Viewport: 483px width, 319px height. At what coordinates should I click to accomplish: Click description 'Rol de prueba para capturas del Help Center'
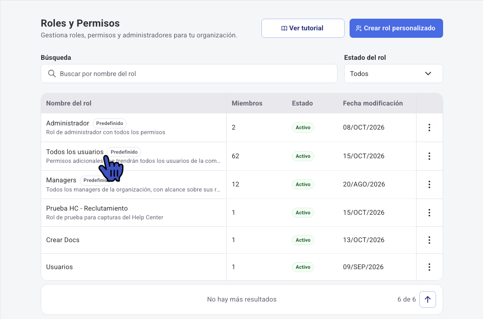pos(105,217)
